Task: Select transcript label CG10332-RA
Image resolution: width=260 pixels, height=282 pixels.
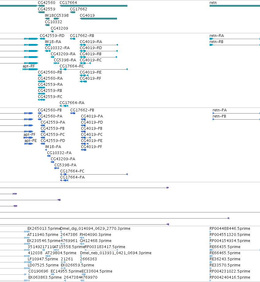Action: (57, 48)
